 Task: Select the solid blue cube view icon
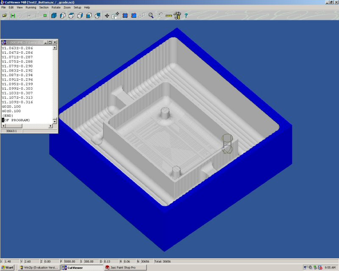point(54,16)
